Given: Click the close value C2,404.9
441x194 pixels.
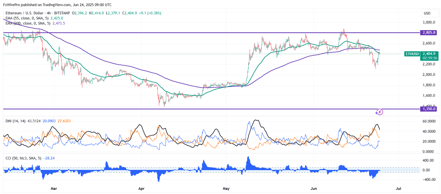Looking at the screenshot, I should [130, 13].
